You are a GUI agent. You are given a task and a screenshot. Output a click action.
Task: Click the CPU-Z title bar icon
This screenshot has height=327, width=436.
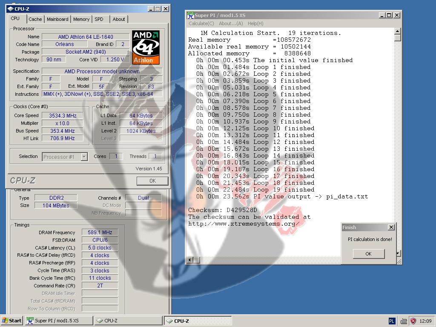pos(11,9)
